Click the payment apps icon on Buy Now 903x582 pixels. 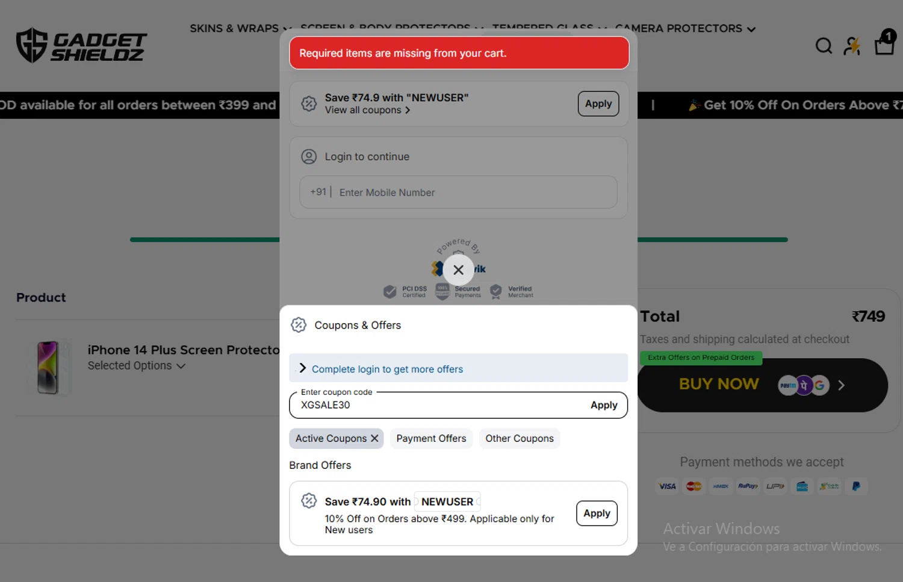(x=804, y=385)
